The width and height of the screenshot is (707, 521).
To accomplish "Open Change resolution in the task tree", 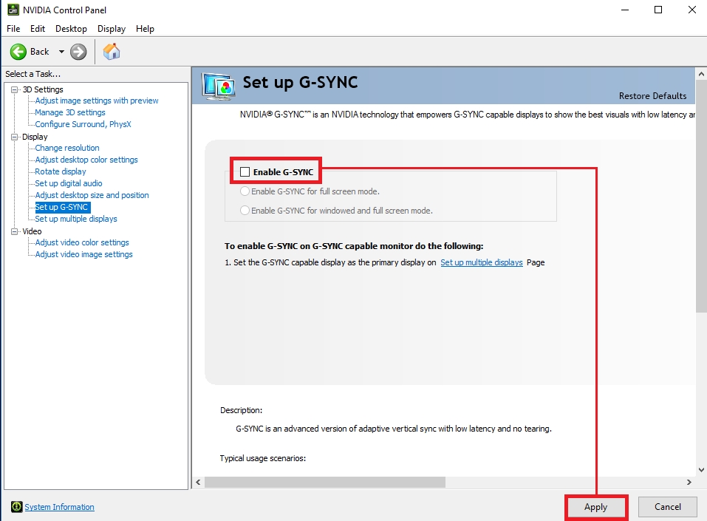I will [x=67, y=148].
